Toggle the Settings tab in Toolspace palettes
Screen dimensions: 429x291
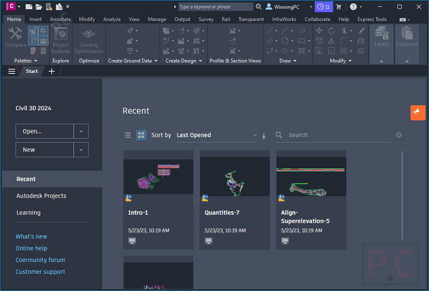pyautogui.click(x=43, y=31)
